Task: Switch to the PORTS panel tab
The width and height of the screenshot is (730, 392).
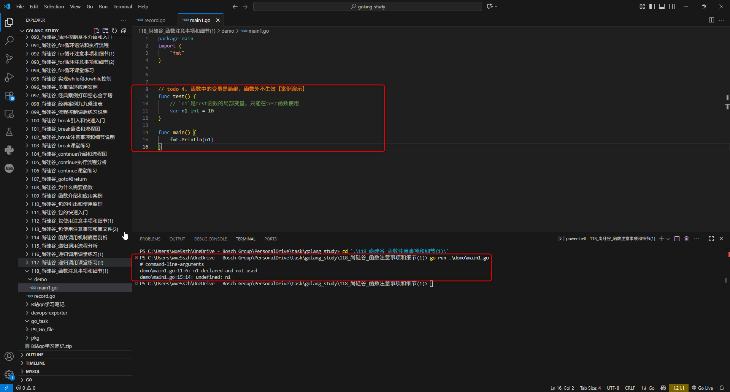Action: (271, 239)
